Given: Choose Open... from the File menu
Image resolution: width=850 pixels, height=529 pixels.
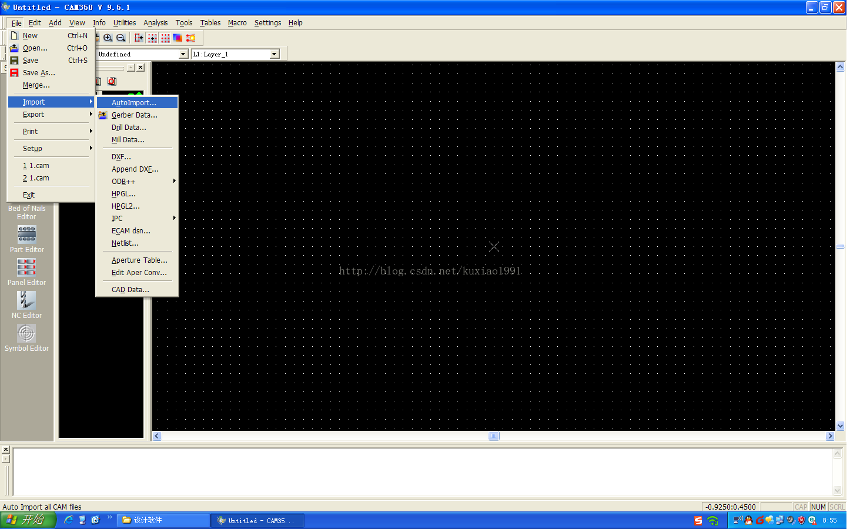Looking at the screenshot, I should 51,48.
